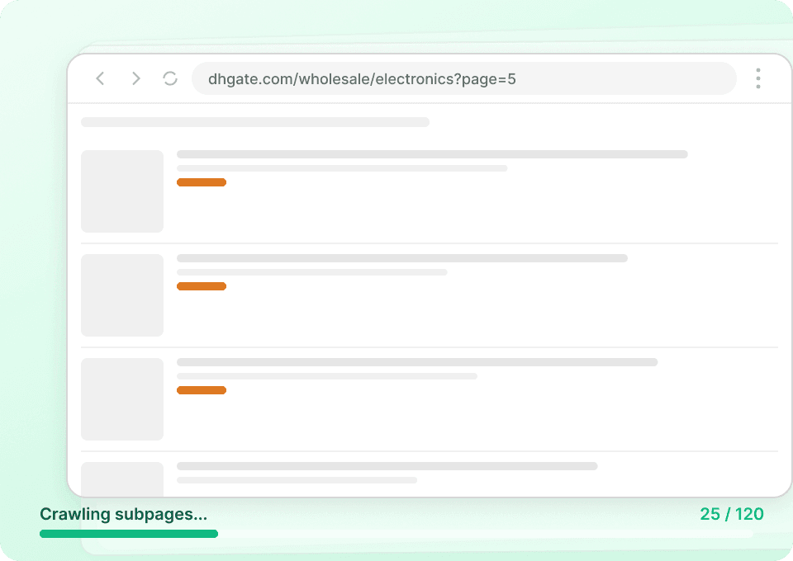Click the browser back navigation arrow
The width and height of the screenshot is (793, 561).
[100, 78]
